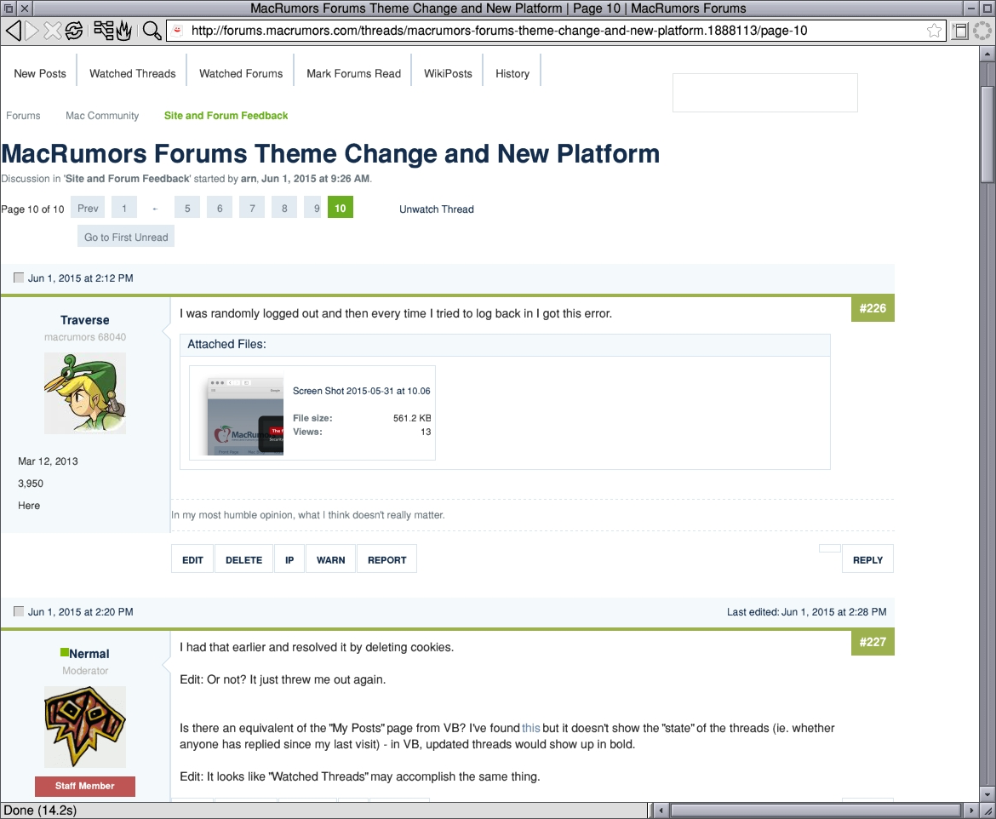Click post number #226
Image resolution: width=996 pixels, height=819 pixels.
pyautogui.click(x=873, y=308)
